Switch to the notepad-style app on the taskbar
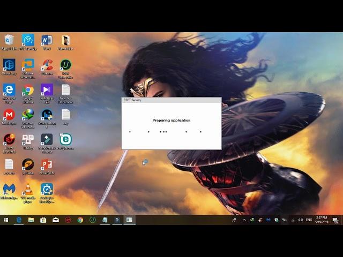The height and width of the screenshot is (257, 343). click(x=105, y=220)
